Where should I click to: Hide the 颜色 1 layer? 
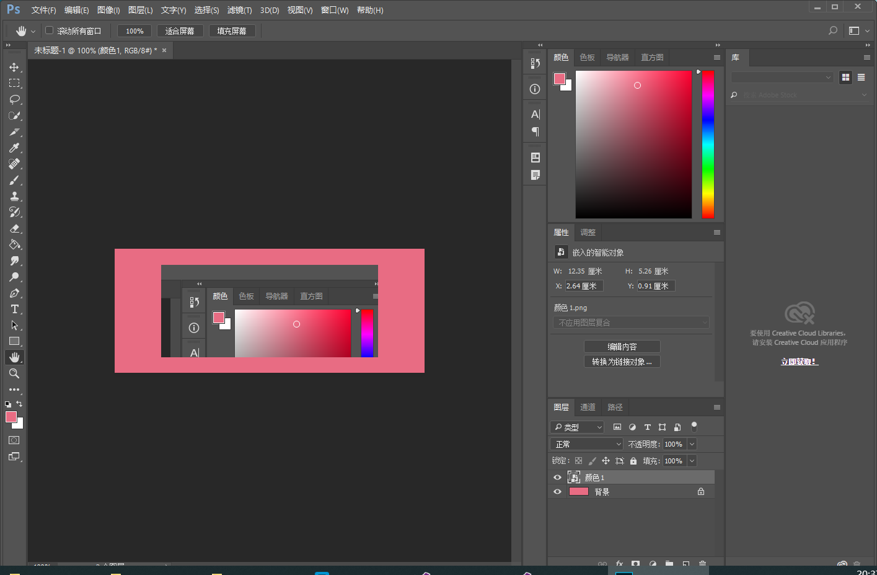click(x=557, y=478)
